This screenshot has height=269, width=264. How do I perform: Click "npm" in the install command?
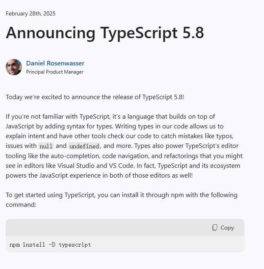(14, 245)
